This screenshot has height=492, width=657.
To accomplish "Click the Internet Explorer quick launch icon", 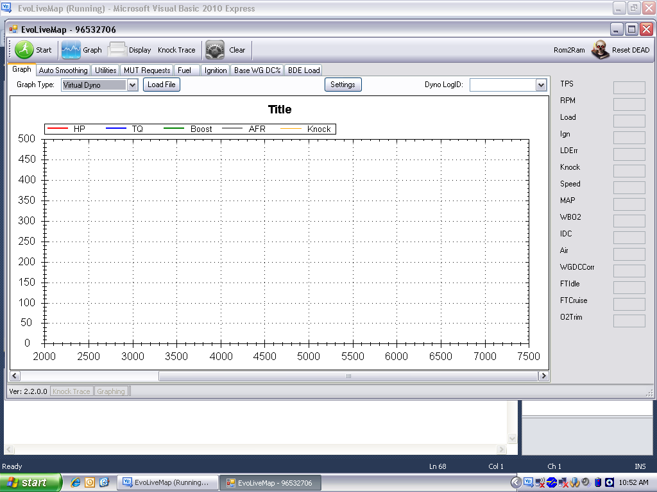I will [76, 482].
